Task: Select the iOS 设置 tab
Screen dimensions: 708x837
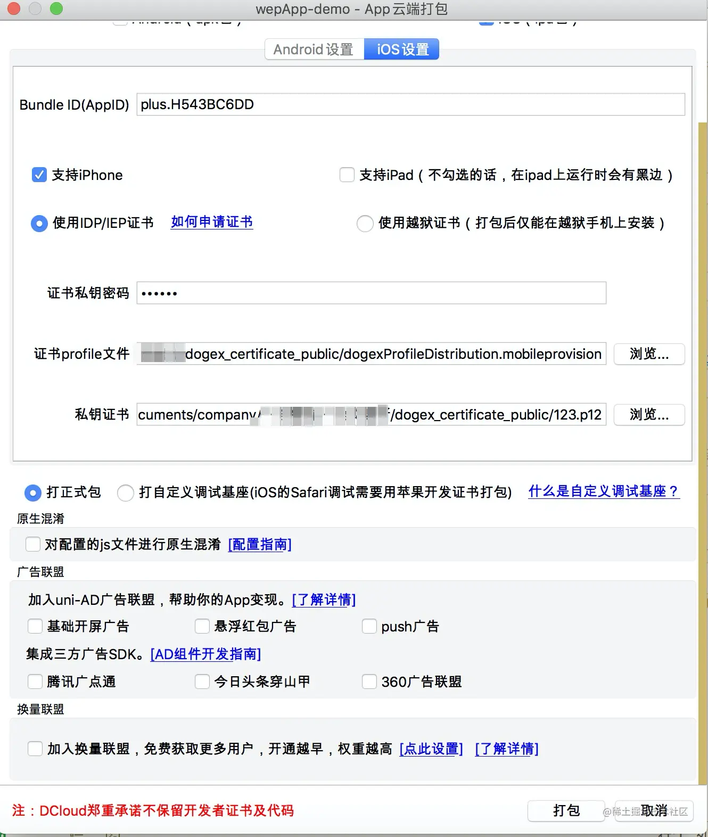Action: pyautogui.click(x=402, y=50)
